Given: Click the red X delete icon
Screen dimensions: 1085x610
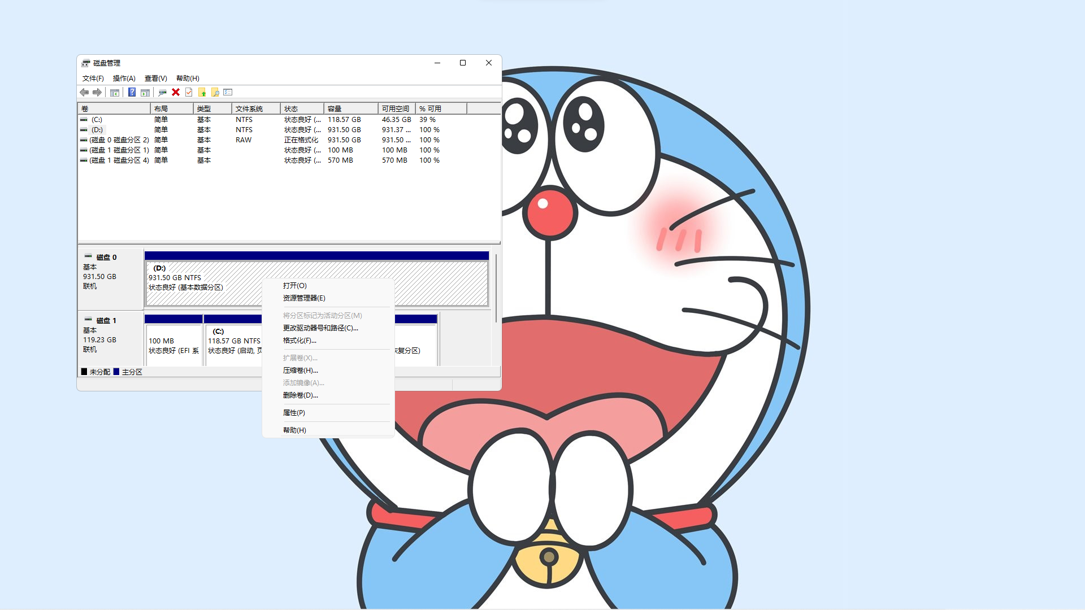Looking at the screenshot, I should tap(176, 93).
